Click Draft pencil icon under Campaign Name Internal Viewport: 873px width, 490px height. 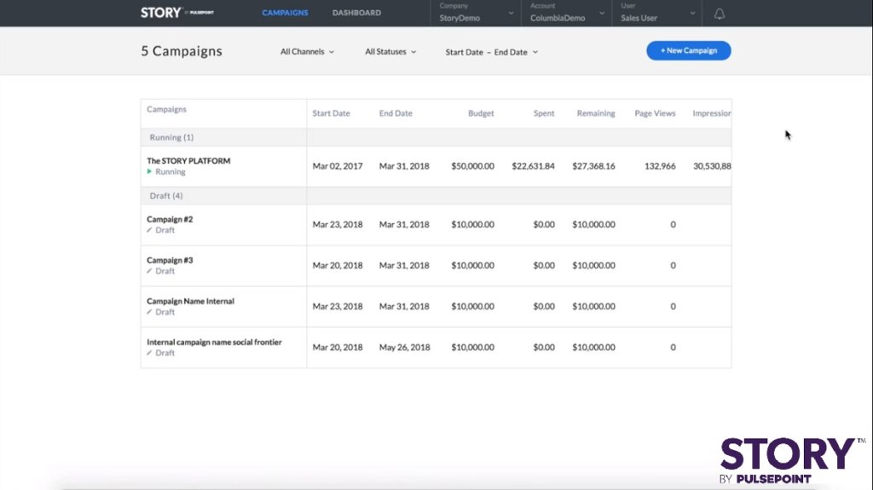[149, 312]
